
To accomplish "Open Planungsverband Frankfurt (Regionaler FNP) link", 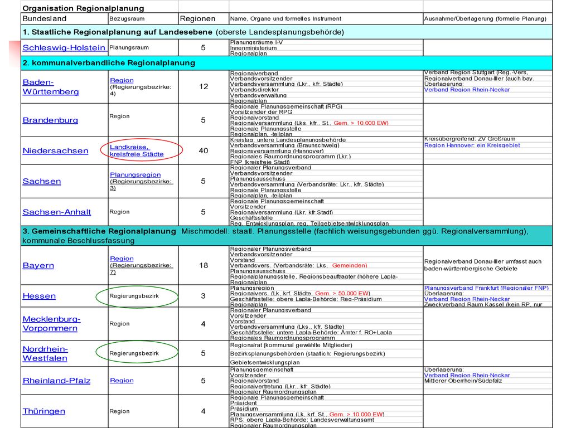I will [x=486, y=288].
